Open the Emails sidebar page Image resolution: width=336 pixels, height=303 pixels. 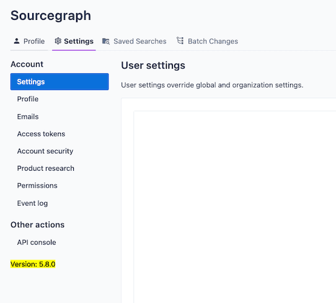pyautogui.click(x=28, y=117)
